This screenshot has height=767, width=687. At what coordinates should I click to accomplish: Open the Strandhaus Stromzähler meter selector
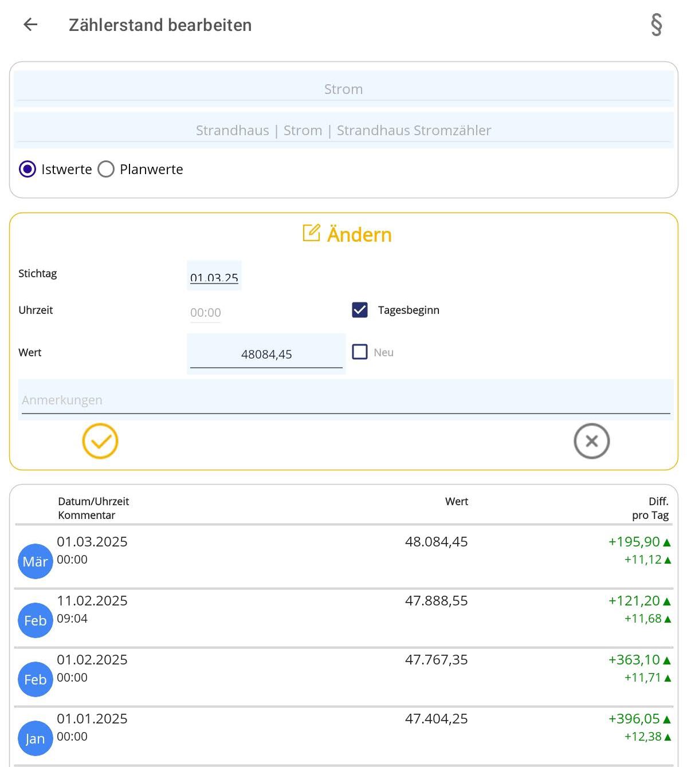point(343,130)
